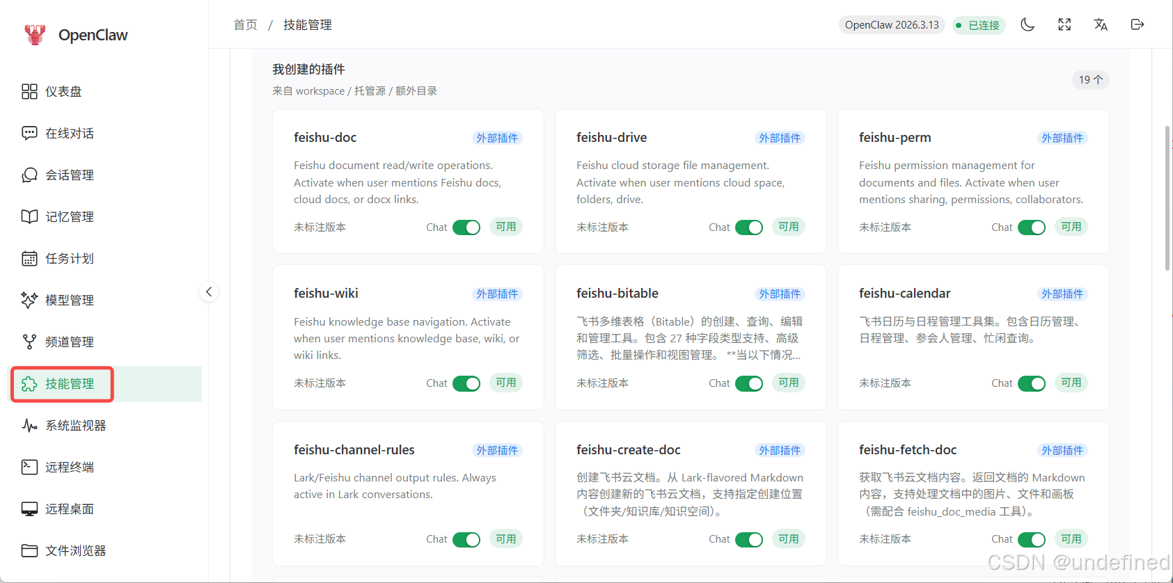This screenshot has height=583, width=1173.
Task: Collapse the sidebar with the chevron button
Action: [x=209, y=291]
